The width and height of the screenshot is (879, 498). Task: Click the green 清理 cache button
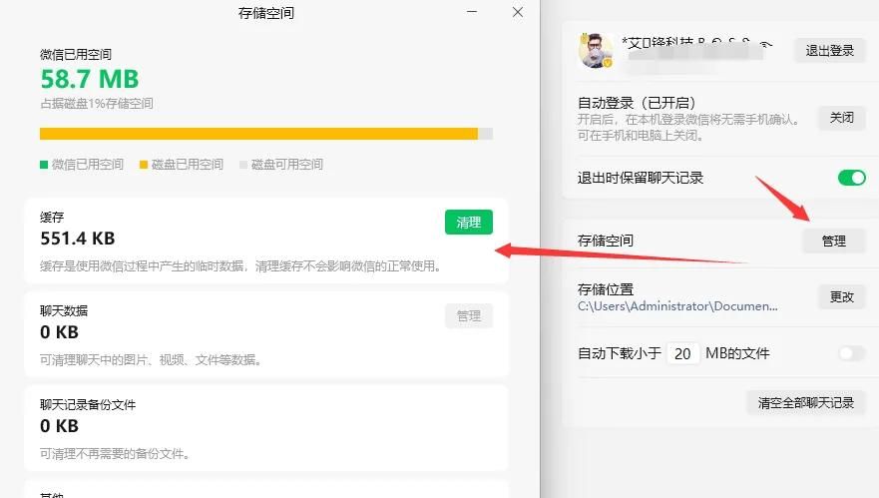[469, 223]
